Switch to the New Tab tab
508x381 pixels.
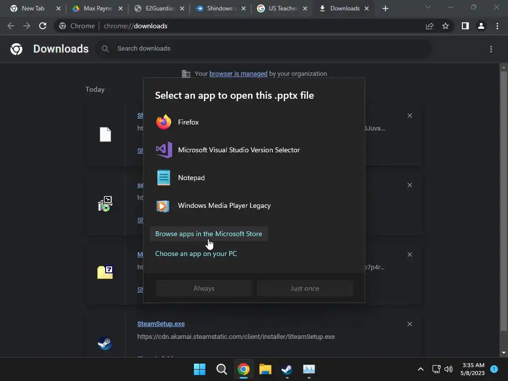pos(32,8)
